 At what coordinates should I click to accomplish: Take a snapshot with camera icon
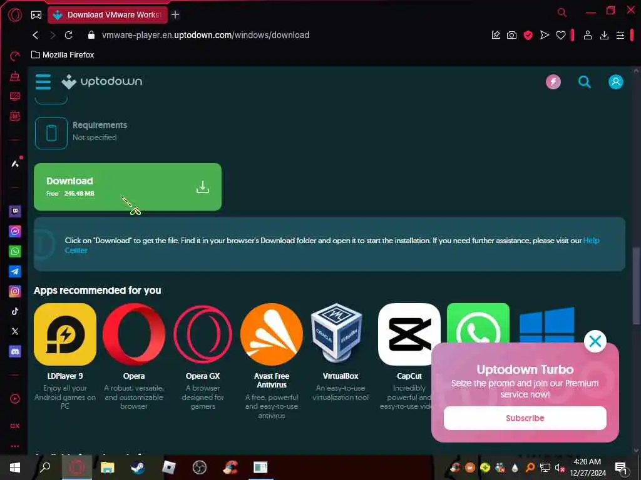512,35
